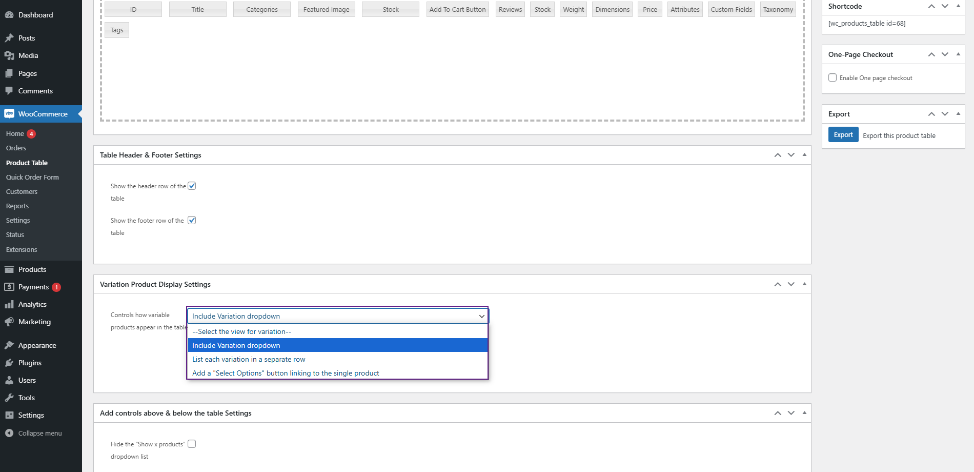Open Product Table submenu item
974x472 pixels.
click(27, 163)
